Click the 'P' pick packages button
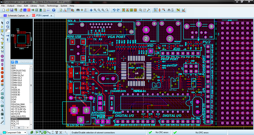The height and width of the screenshot is (135, 254). (x=12, y=62)
